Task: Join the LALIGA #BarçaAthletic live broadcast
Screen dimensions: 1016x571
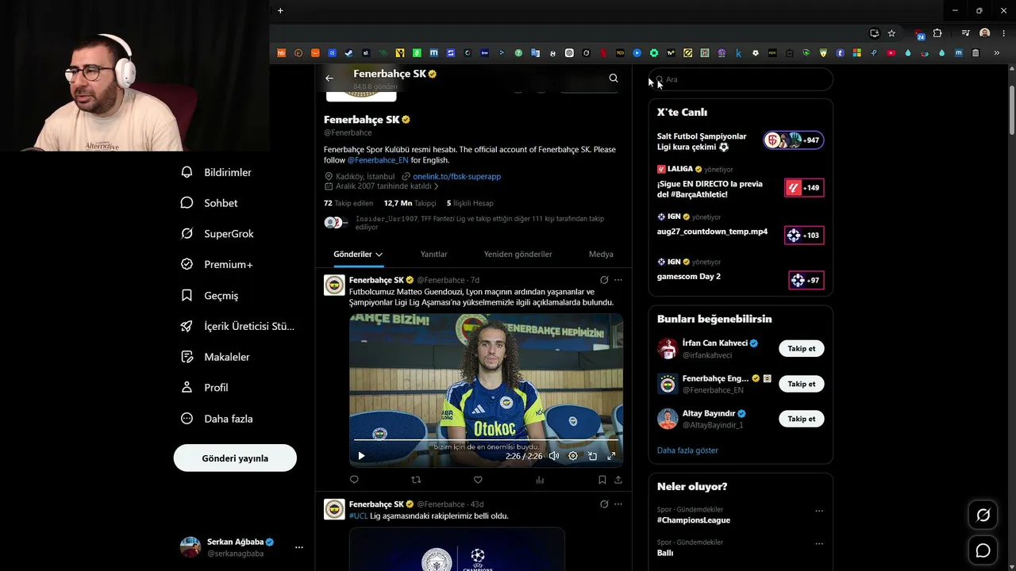Action: click(804, 188)
